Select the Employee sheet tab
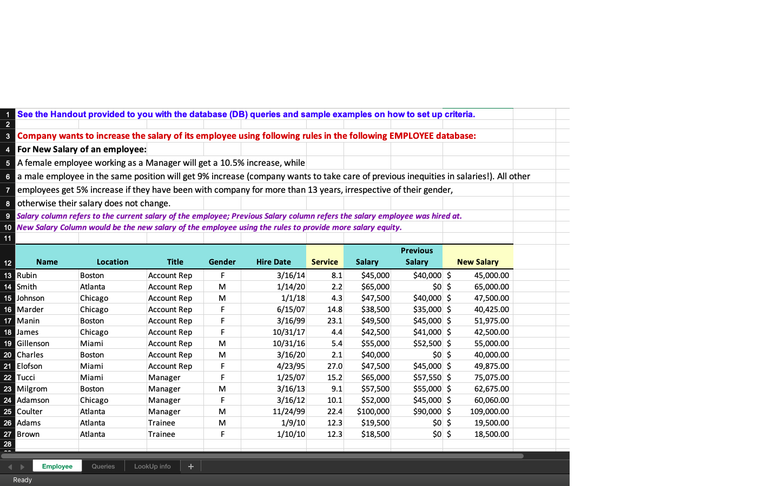The height and width of the screenshot is (486, 779). click(x=57, y=465)
